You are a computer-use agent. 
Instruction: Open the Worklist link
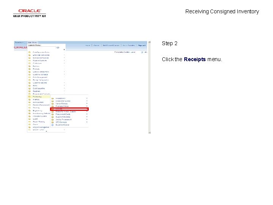pos(96,46)
